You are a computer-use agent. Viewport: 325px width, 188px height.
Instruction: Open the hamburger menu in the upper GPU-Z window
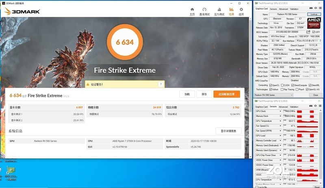pos(320,8)
